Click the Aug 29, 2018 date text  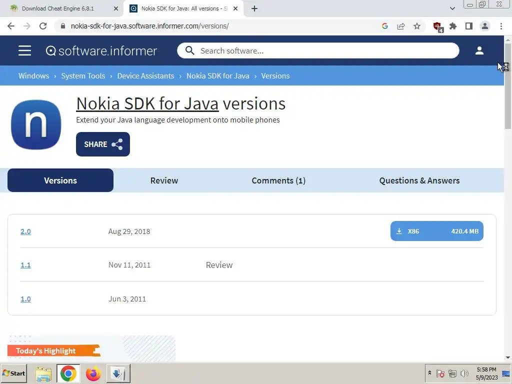[129, 231]
